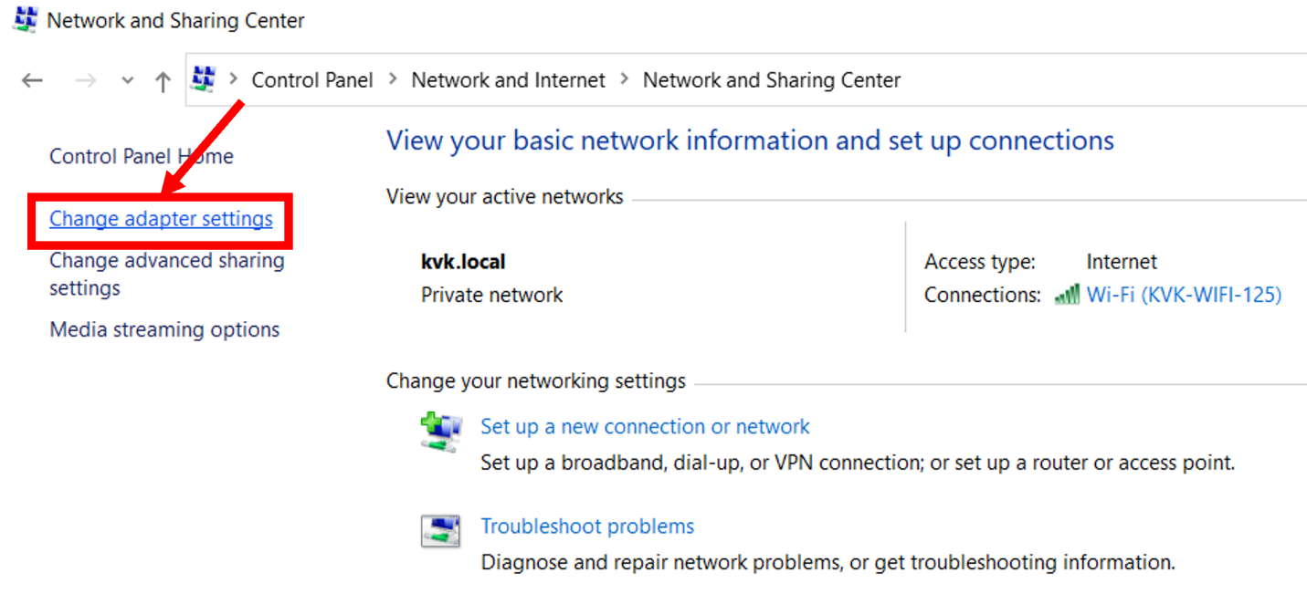Go to Control Panel Home
1307x604 pixels.
[x=141, y=156]
